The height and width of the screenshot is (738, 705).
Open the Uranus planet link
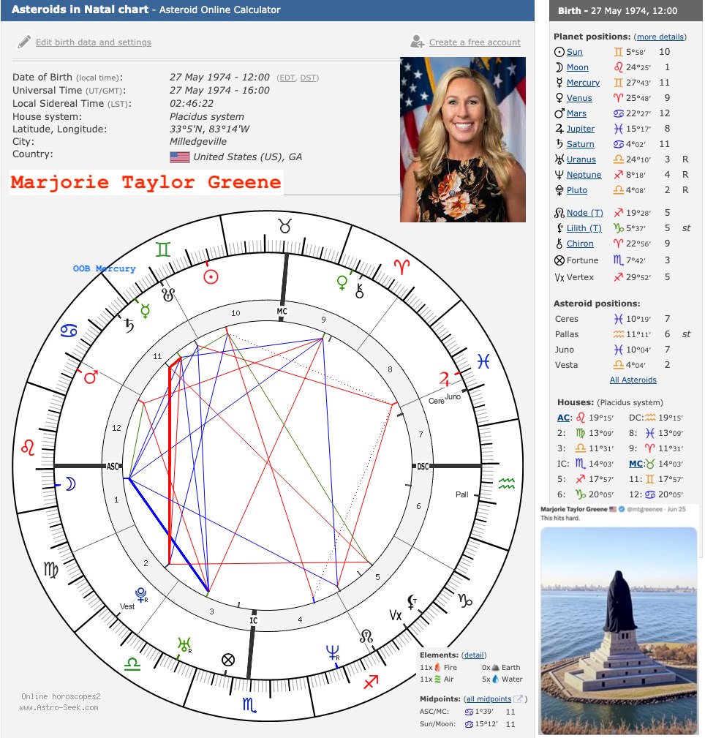click(581, 159)
